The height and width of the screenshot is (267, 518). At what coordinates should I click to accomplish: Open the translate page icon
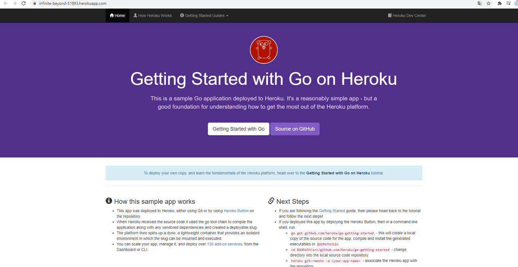click(x=480, y=3)
